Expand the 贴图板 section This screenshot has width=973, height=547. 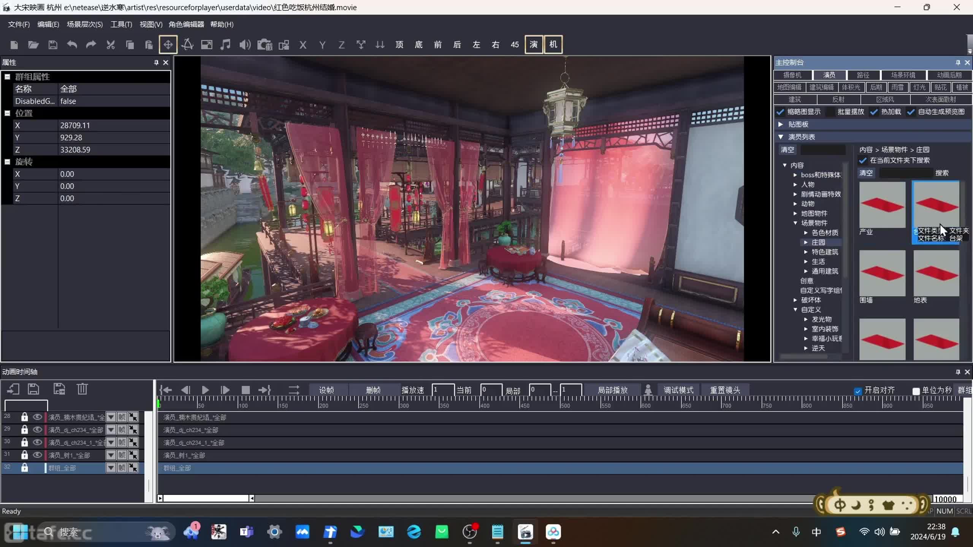click(x=780, y=124)
